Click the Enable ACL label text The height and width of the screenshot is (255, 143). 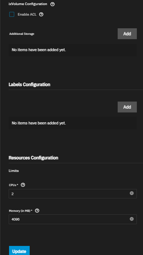click(x=27, y=15)
